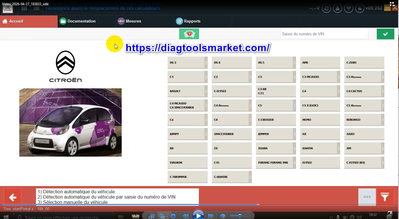Click the three-dots more options button

coord(367,197)
